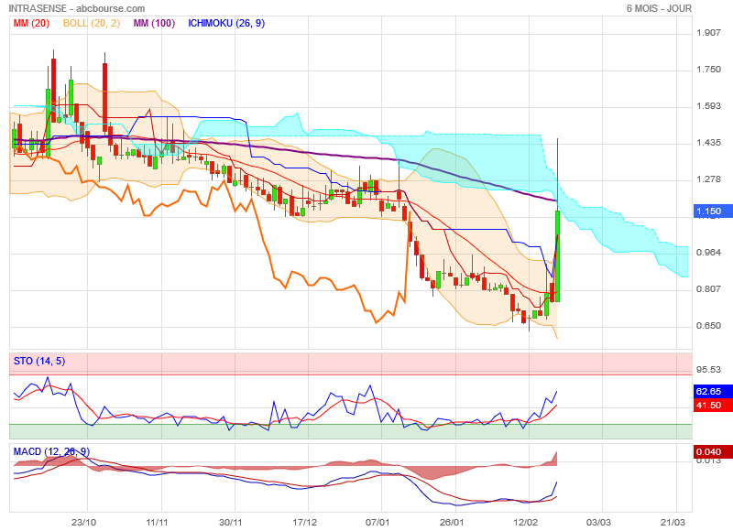Click the 07/01 date axis label

click(x=377, y=522)
